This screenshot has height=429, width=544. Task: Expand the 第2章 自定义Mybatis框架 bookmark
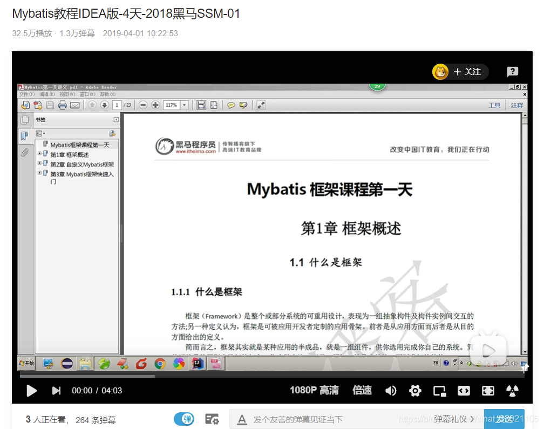pos(39,162)
